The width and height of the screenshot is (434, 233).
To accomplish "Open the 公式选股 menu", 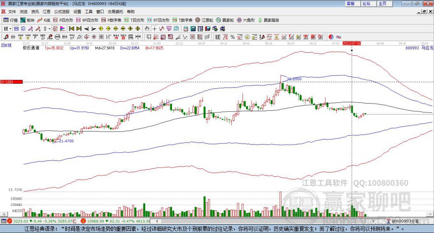I will pos(62,11).
